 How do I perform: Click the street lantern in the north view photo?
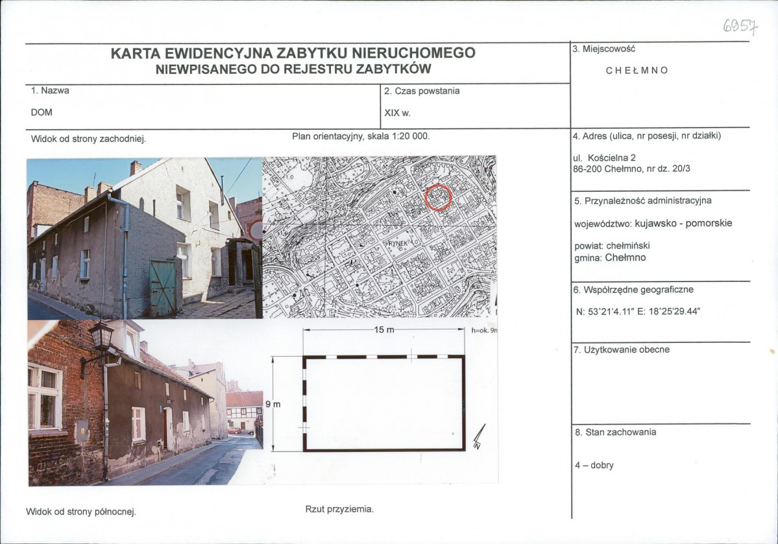[101, 337]
